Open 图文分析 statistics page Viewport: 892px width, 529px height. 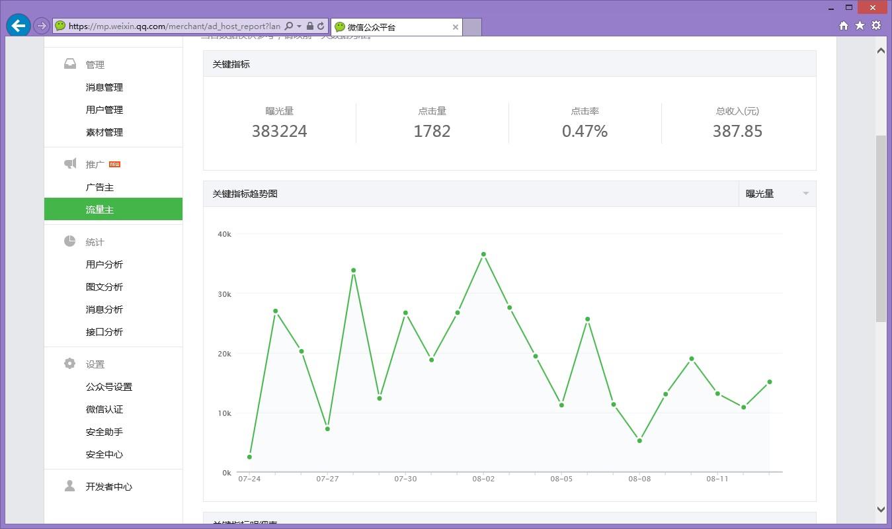[104, 287]
